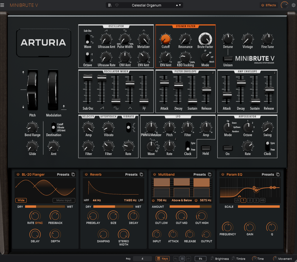Toggle the Vibrato waveform switch
The width and height of the screenshot is (297, 262).
pyautogui.click(x=129, y=127)
